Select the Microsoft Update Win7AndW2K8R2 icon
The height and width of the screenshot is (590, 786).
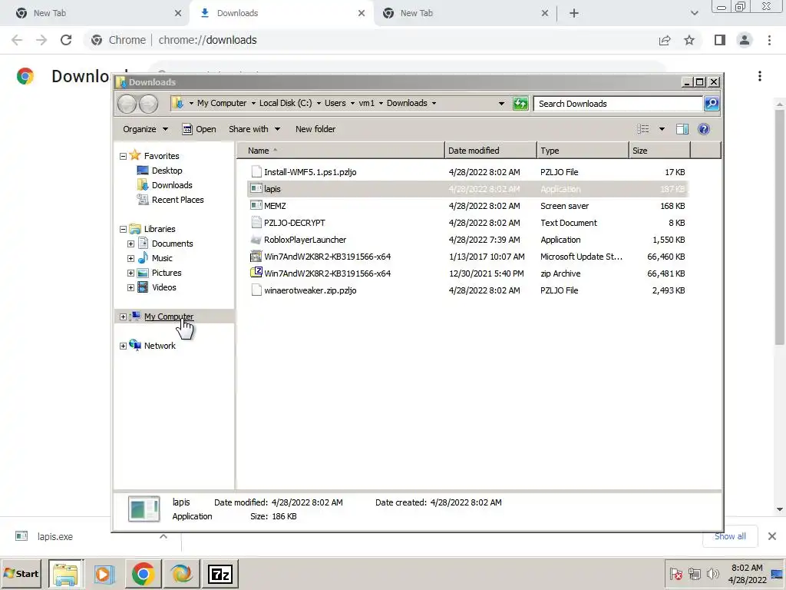[256, 257]
